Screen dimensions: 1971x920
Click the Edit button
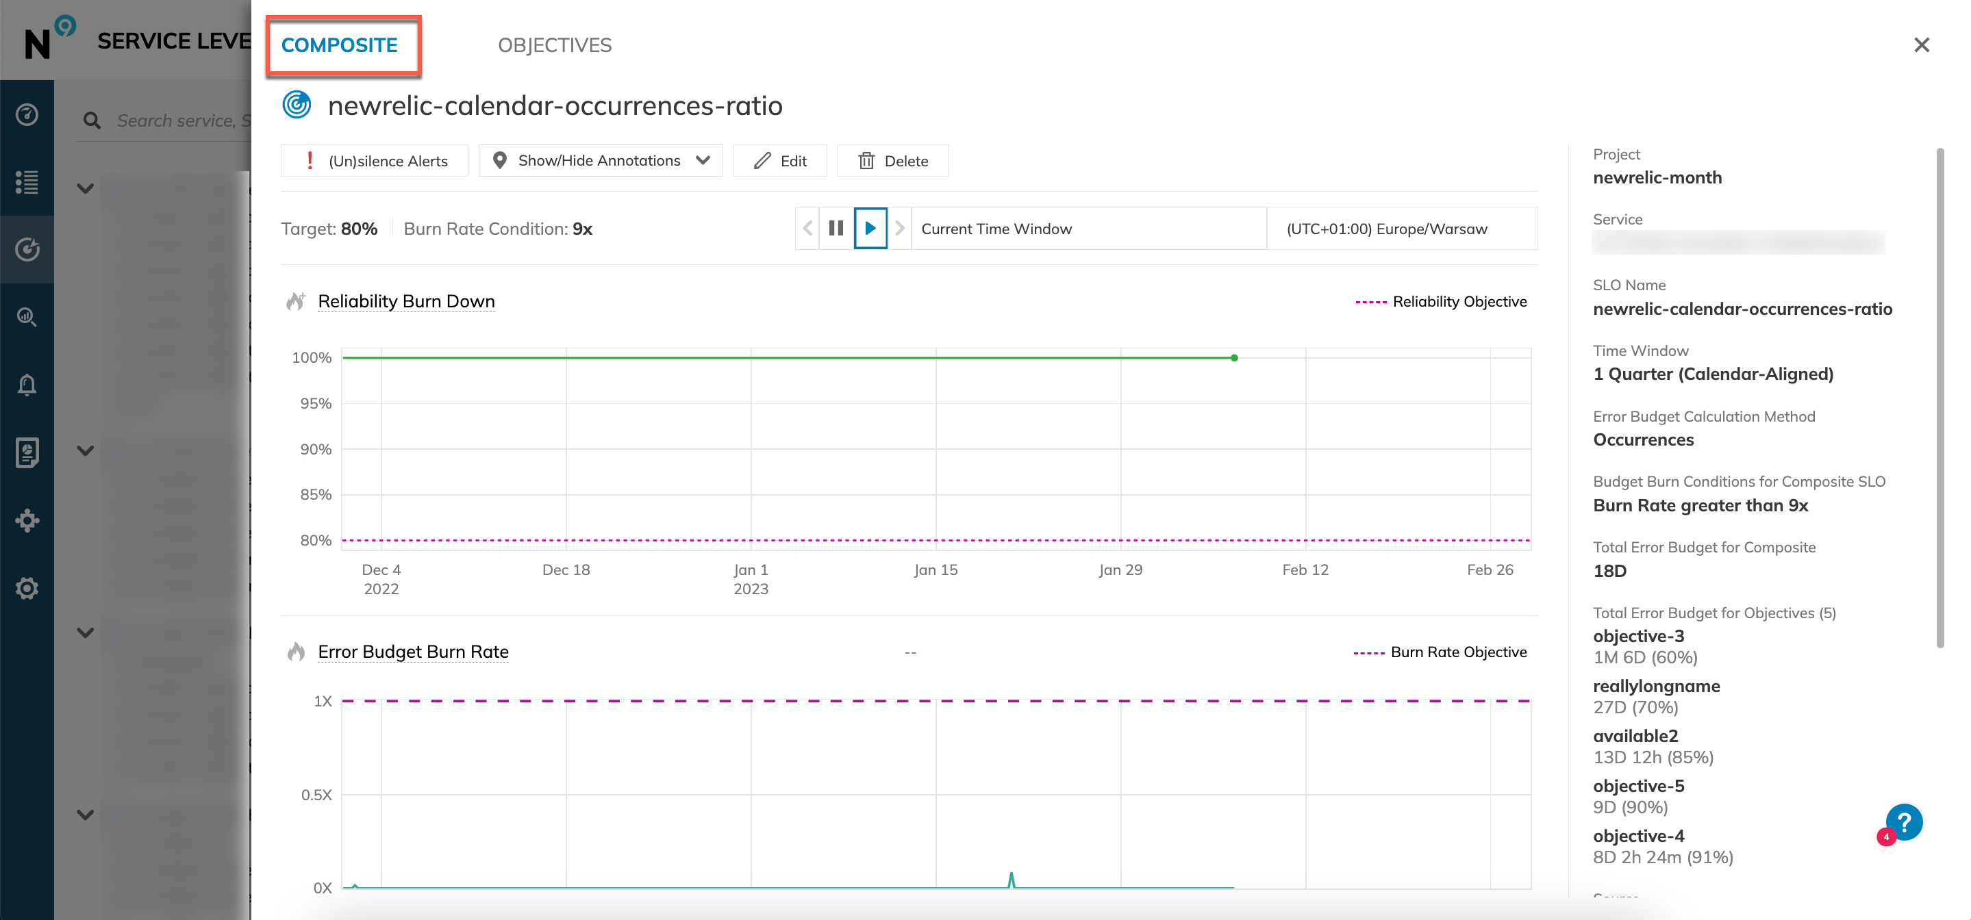point(781,161)
